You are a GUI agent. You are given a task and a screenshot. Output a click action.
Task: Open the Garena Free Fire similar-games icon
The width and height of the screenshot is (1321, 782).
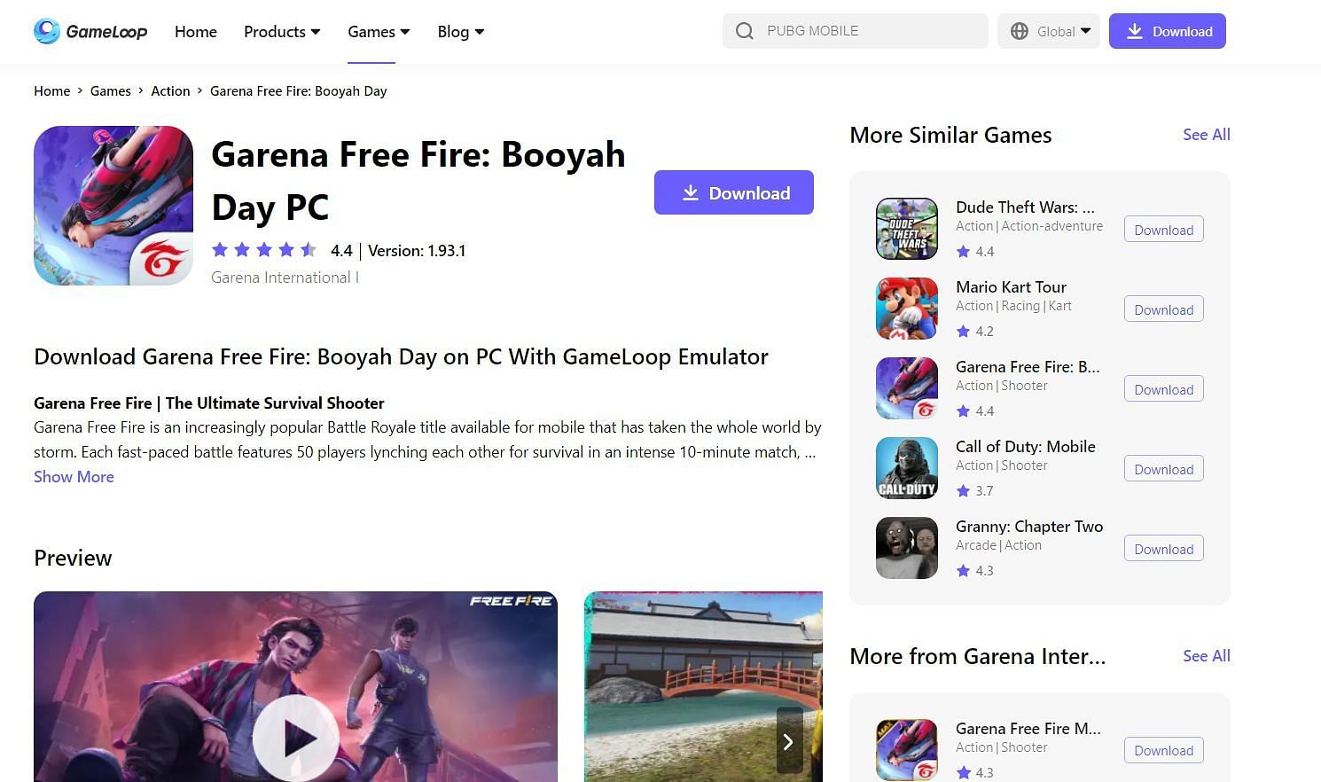[x=907, y=388]
